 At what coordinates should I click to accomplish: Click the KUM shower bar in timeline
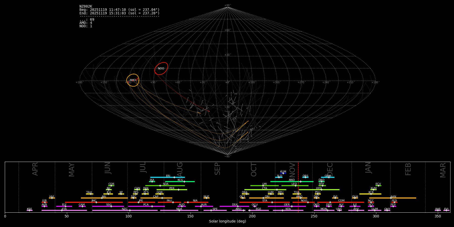pos(283,173)
